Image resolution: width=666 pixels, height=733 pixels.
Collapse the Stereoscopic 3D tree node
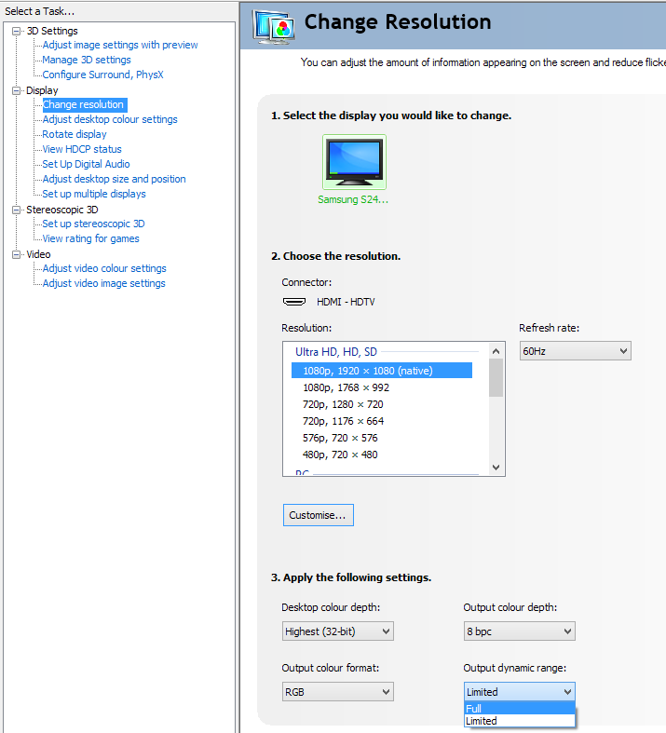coord(17,210)
